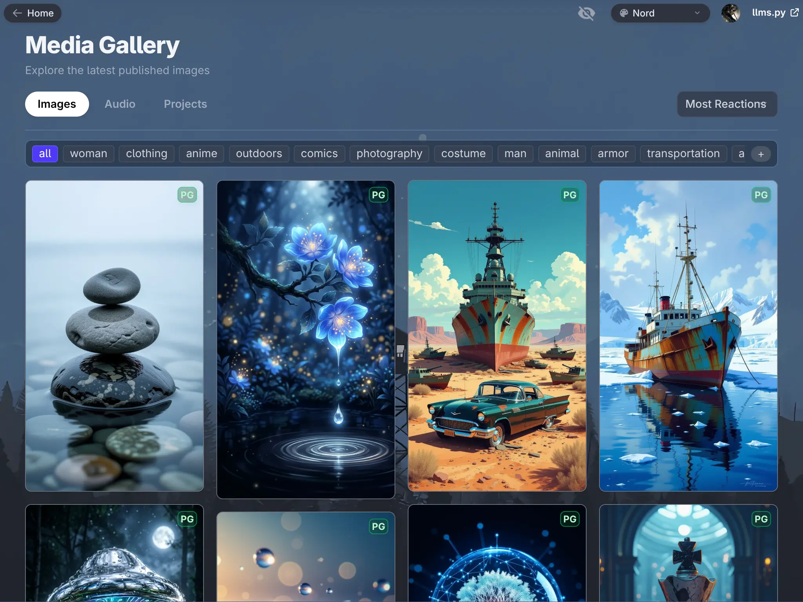Screen dimensions: 803x602
Task: Click the external link icon by llms.py
Action: [x=794, y=13]
